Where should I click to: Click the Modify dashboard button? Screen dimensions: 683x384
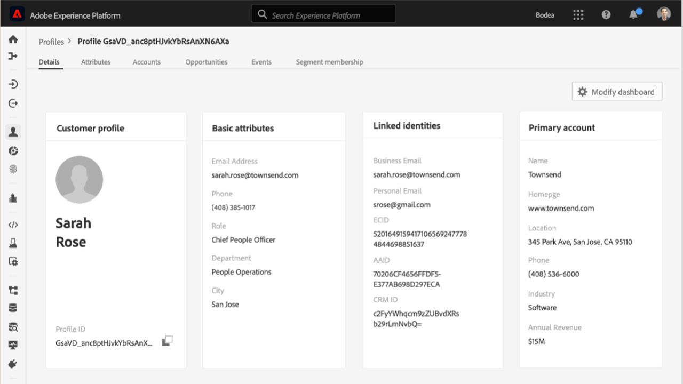tap(617, 92)
